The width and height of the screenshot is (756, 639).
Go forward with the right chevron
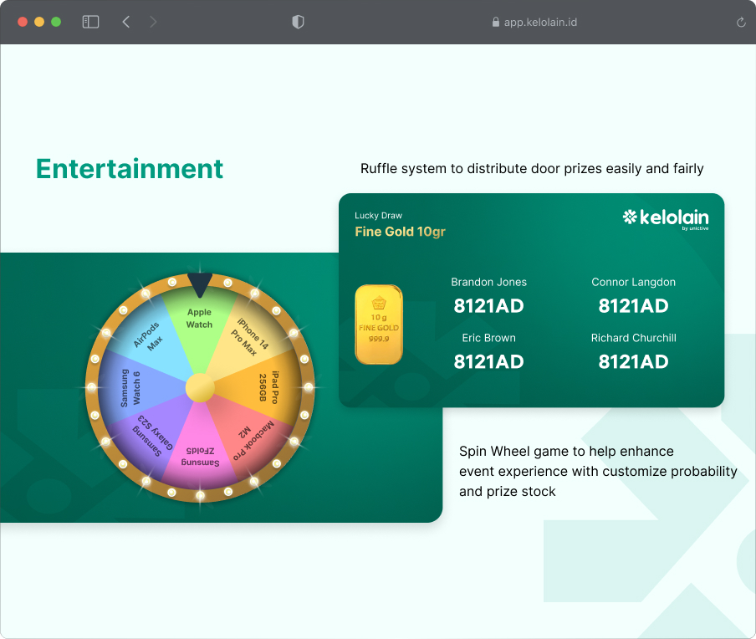(x=153, y=22)
